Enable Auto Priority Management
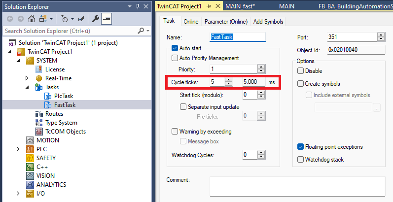The image size is (393, 202). [x=175, y=58]
